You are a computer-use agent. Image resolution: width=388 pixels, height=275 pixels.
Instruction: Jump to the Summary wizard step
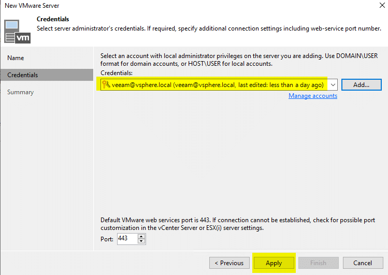(x=21, y=92)
